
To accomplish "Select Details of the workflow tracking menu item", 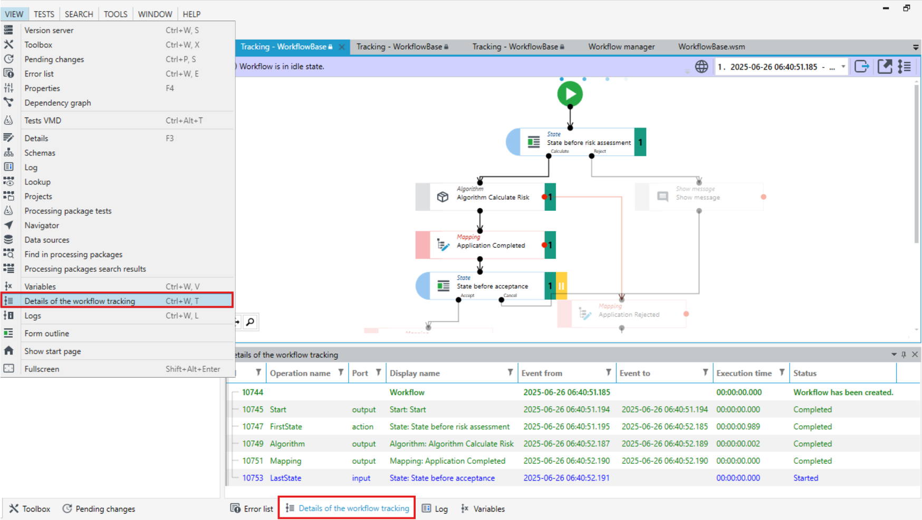I will (117, 301).
